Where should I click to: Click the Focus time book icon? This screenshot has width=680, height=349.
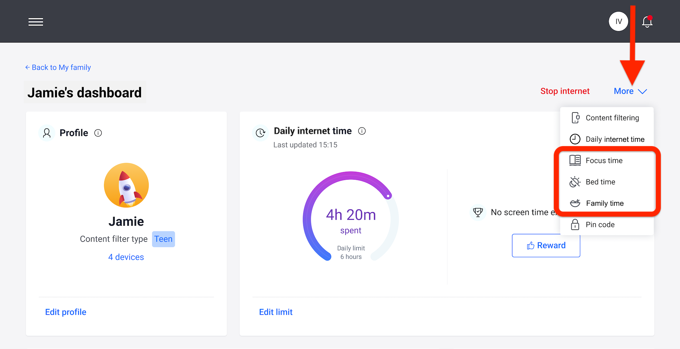point(575,160)
